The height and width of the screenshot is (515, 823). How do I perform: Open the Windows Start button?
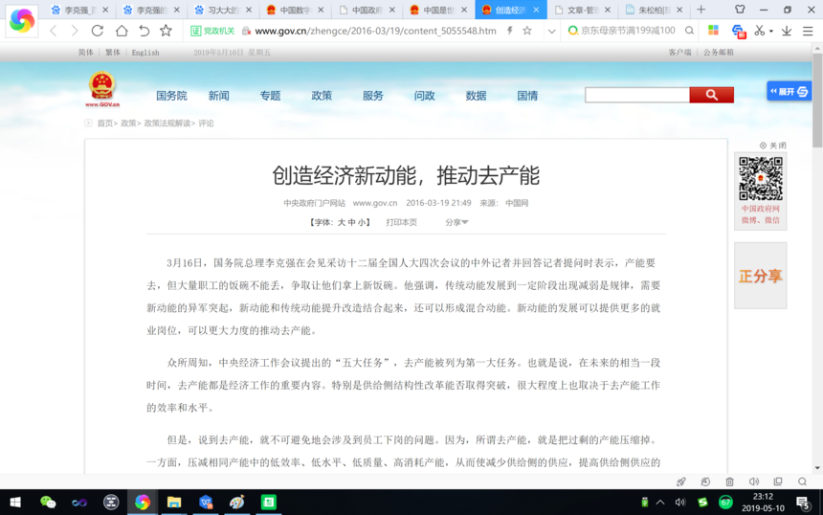click(15, 503)
